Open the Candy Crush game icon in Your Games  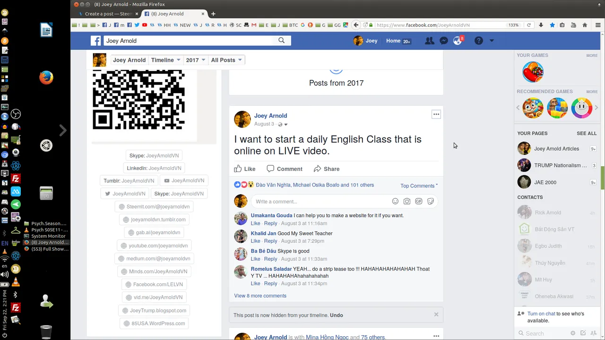[533, 72]
